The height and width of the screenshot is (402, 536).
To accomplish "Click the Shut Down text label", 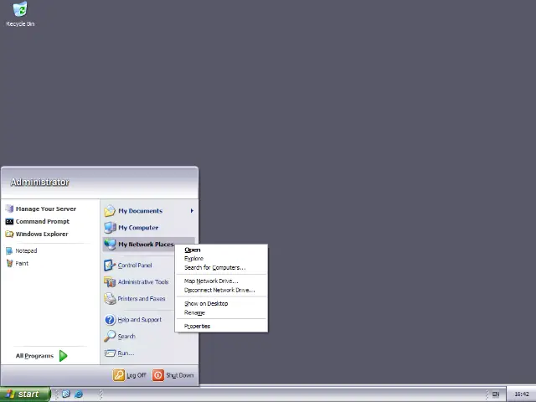I will coord(180,375).
